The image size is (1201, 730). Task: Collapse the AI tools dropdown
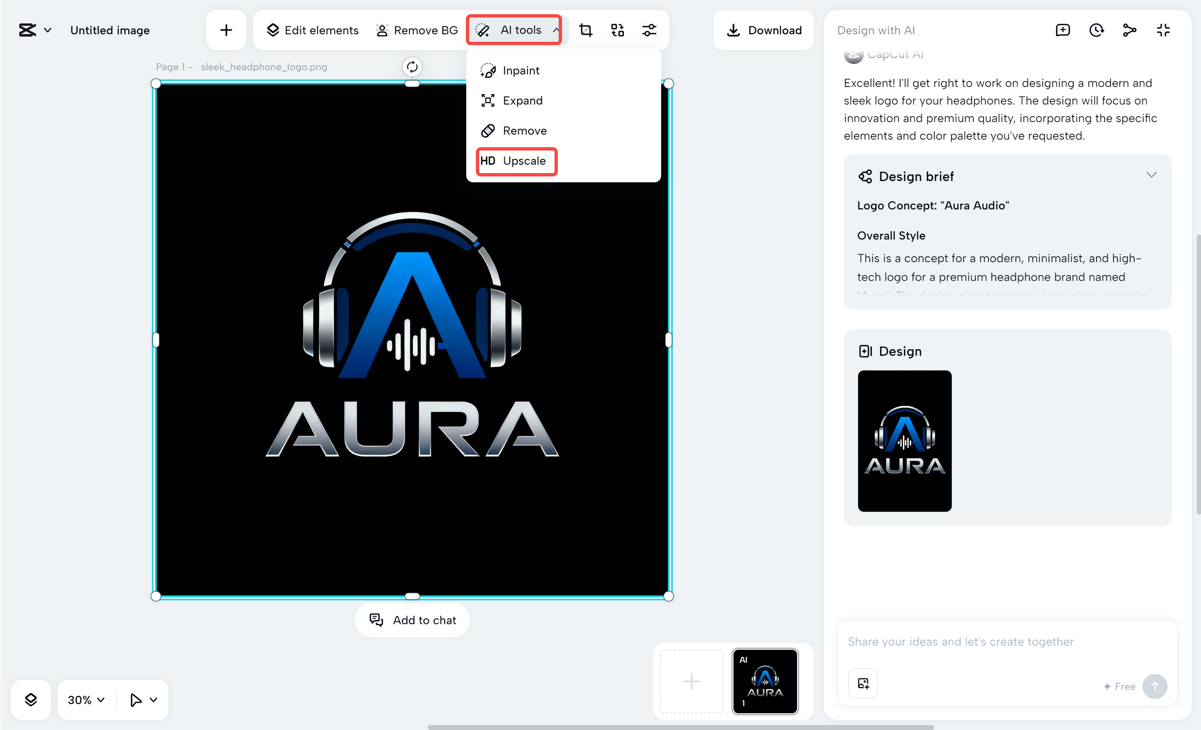555,30
